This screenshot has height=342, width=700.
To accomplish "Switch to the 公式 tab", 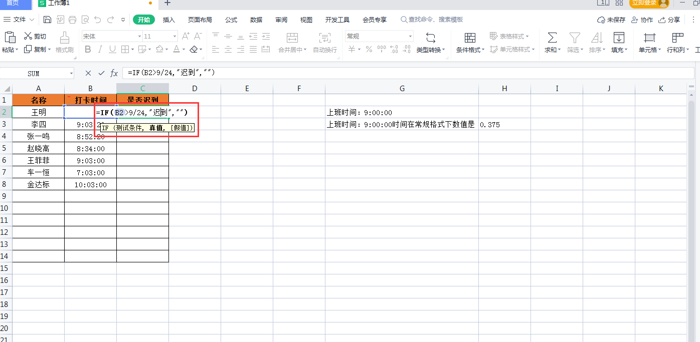I will tap(231, 20).
